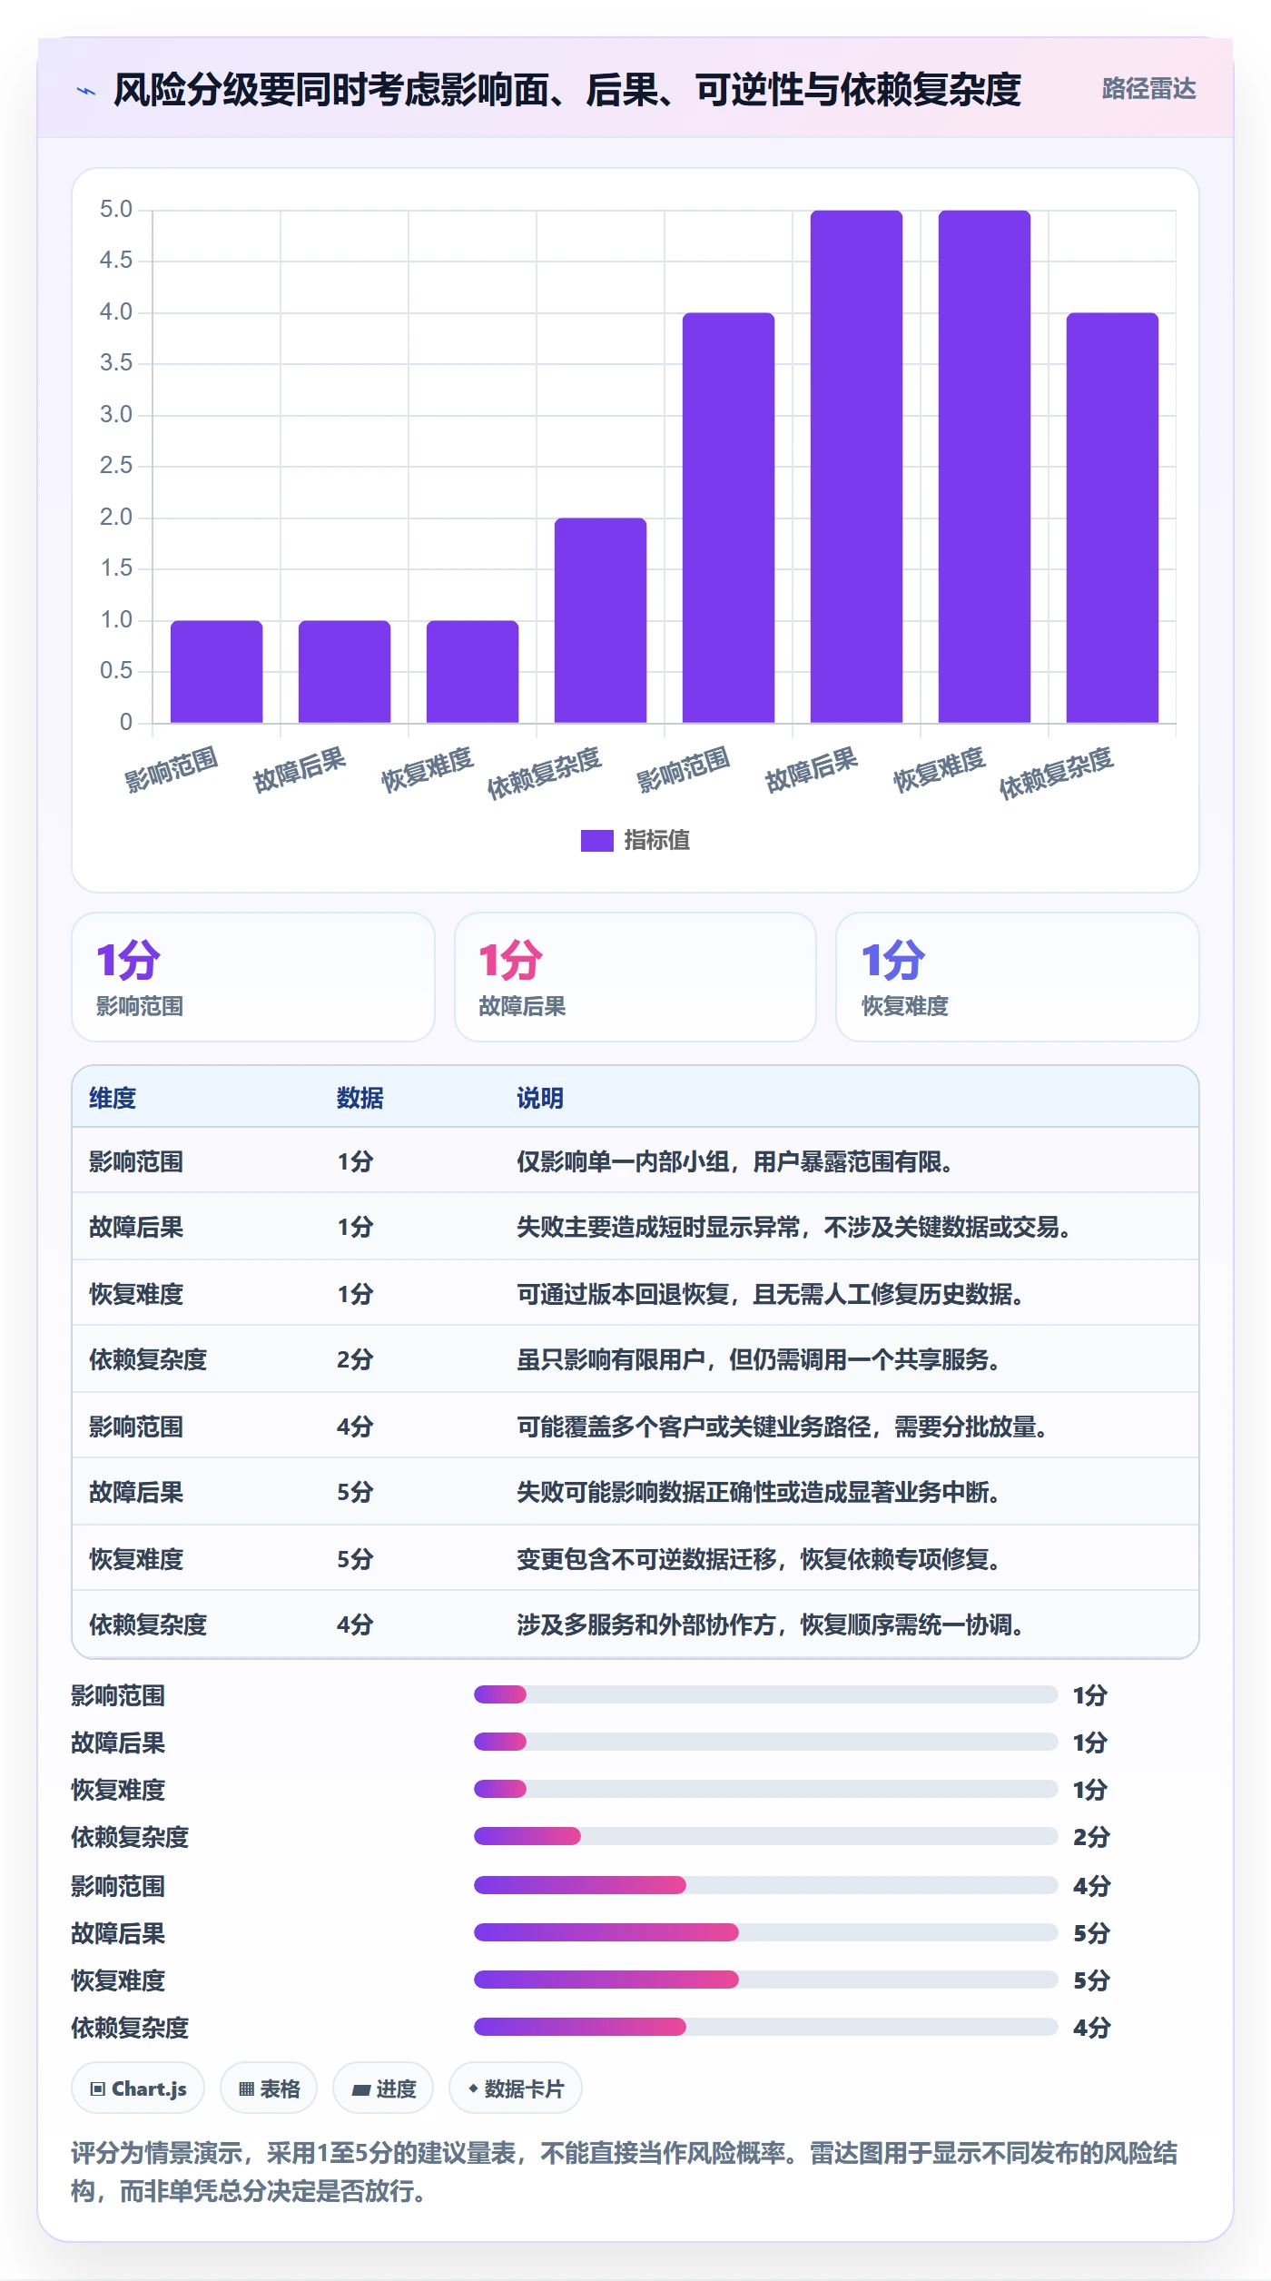Viewport: 1271px width, 2281px height.
Task: Click the footnote starting with 评分为情景演示
Action: coord(625,2172)
